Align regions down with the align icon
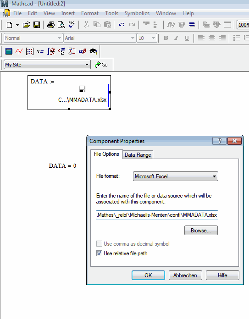 coord(155,25)
